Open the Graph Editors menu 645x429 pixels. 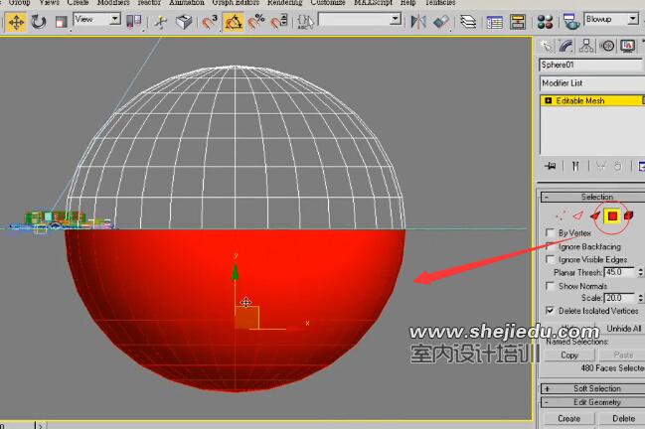(236, 2)
